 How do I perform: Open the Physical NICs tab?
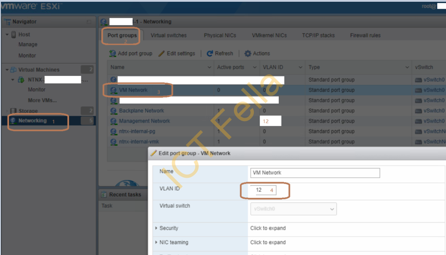point(220,36)
